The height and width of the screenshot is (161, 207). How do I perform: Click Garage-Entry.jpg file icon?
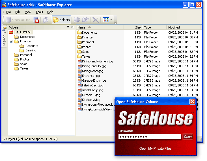click(x=79, y=80)
